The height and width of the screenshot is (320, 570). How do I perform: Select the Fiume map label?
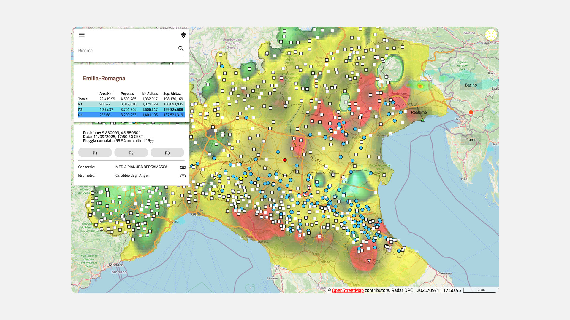click(x=471, y=140)
